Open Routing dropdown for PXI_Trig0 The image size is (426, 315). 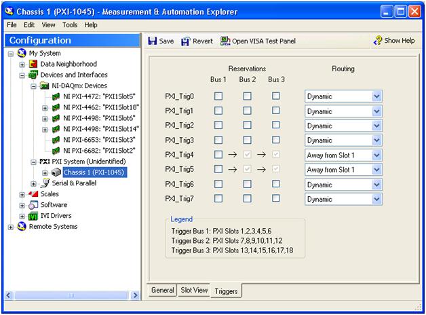tap(376, 96)
